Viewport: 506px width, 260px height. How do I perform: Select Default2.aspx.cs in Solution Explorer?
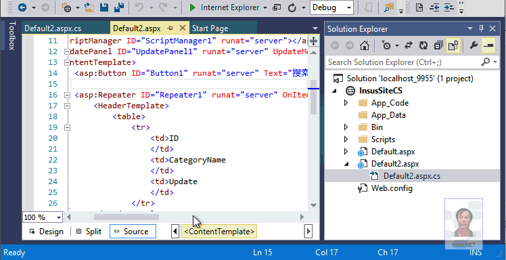(x=411, y=176)
